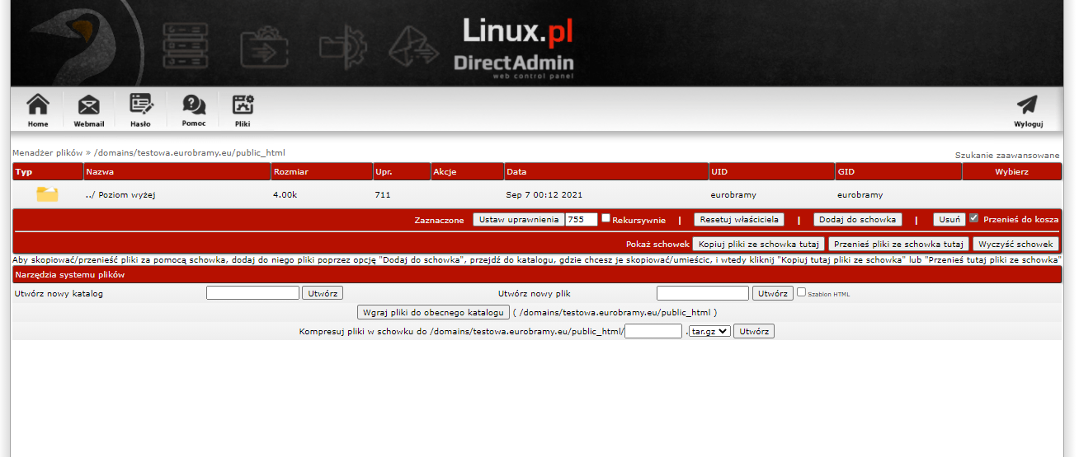Sort the list by Nazwa column header

(100, 172)
